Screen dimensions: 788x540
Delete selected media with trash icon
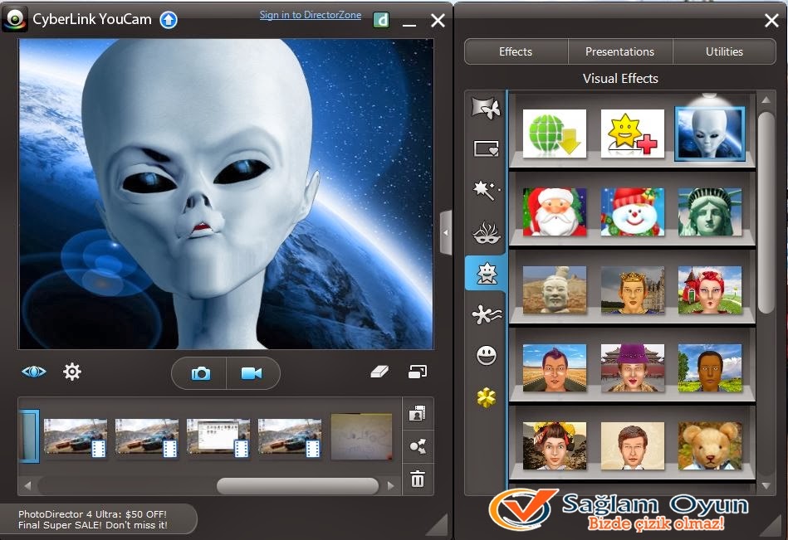417,479
